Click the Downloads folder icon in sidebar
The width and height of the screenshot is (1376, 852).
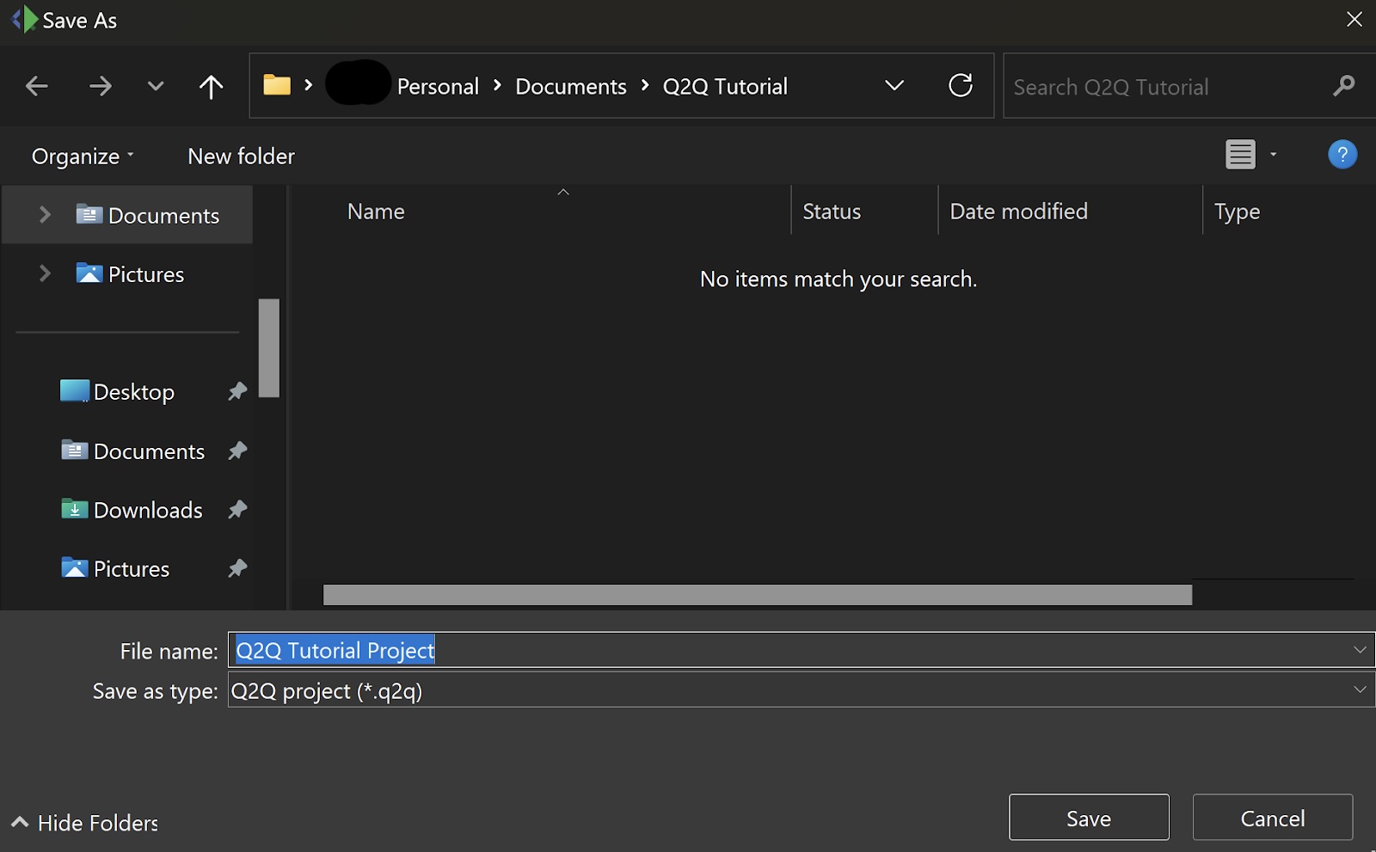point(75,509)
